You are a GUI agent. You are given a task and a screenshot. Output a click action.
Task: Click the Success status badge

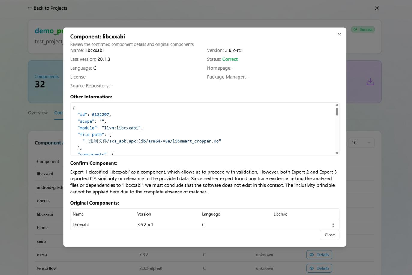[x=363, y=29]
